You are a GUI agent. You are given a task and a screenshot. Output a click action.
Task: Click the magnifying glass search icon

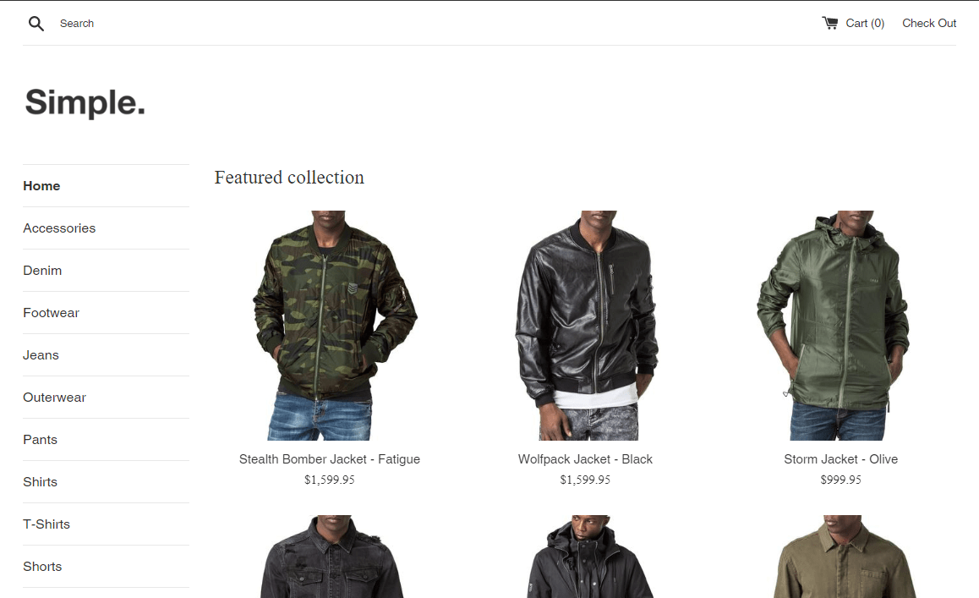point(36,24)
